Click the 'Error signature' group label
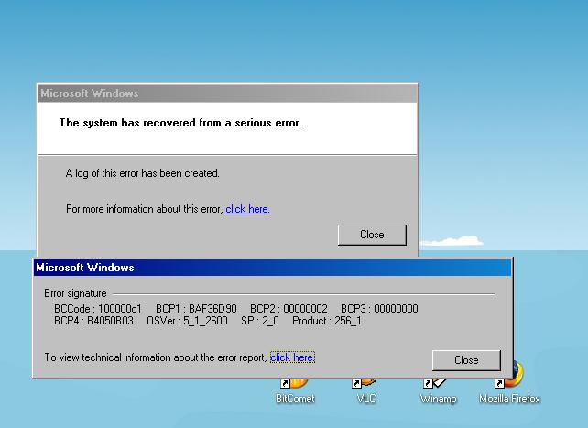The height and width of the screenshot is (428, 588). (75, 293)
